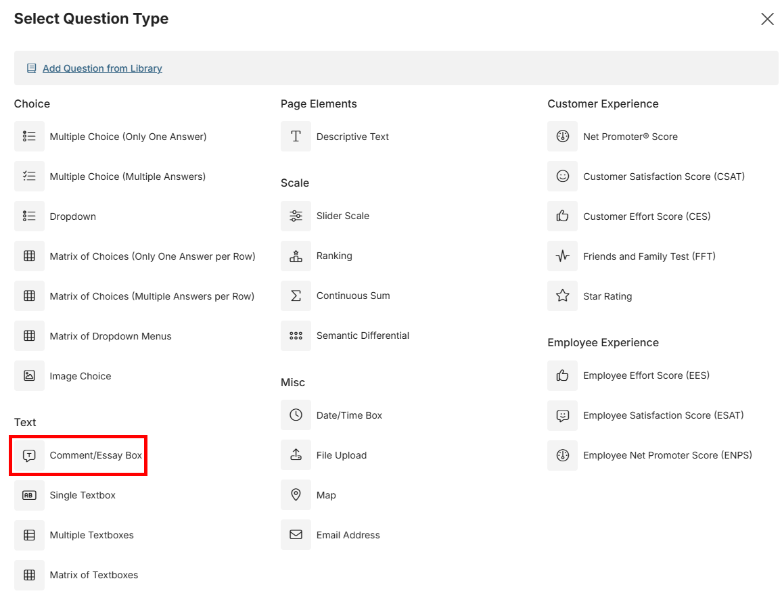Select Matrix of Choices (Multiple Answers per Row)
This screenshot has height=606, width=782.
tap(152, 296)
